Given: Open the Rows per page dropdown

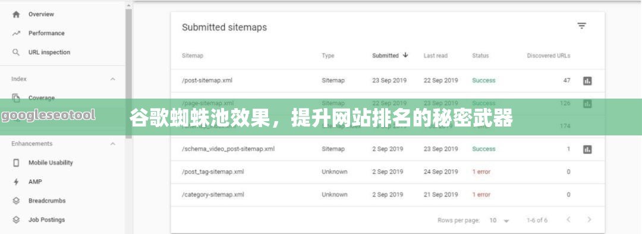Looking at the screenshot, I should click(499, 220).
